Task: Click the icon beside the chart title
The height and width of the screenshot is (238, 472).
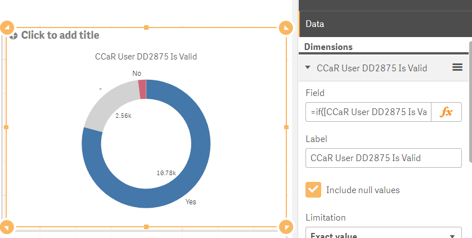Action: [x=14, y=35]
